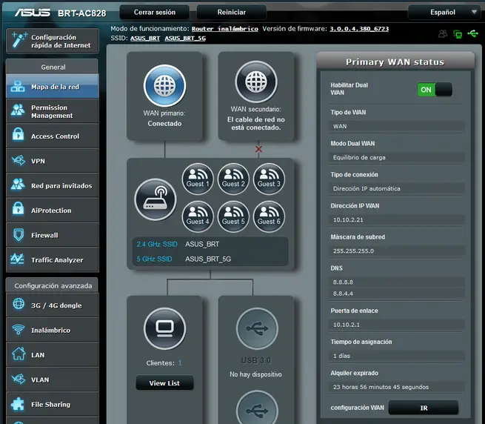Click IR button for configuración WAN
The width and height of the screenshot is (485, 424).
[x=424, y=408]
